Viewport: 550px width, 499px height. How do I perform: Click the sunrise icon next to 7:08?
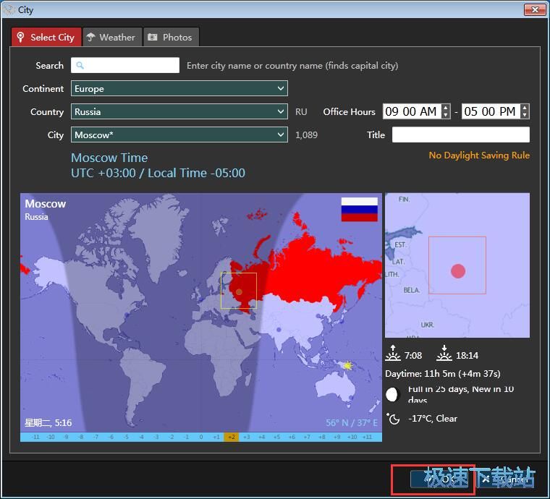pos(393,354)
